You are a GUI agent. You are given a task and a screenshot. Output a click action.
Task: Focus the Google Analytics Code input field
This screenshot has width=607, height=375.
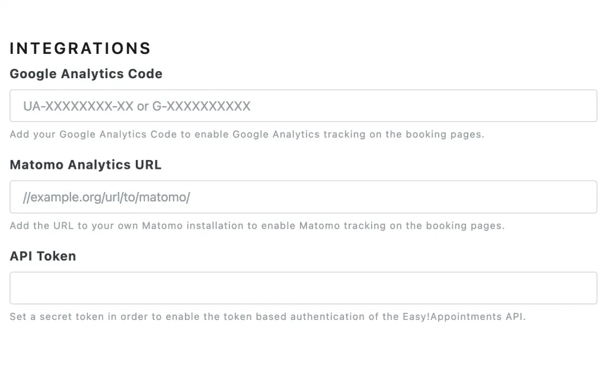pyautogui.click(x=303, y=105)
